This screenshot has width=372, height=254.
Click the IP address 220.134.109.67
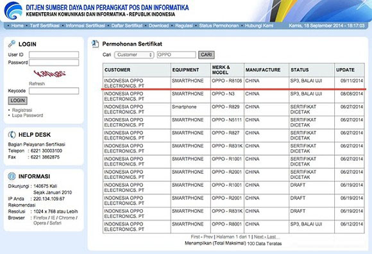click(49, 199)
